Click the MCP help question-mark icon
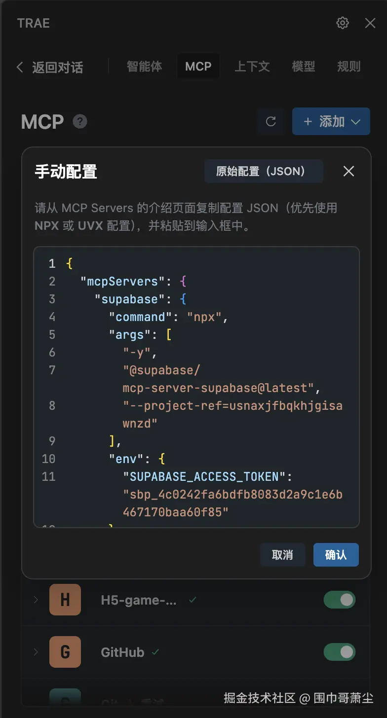The height and width of the screenshot is (718, 387). pos(80,121)
